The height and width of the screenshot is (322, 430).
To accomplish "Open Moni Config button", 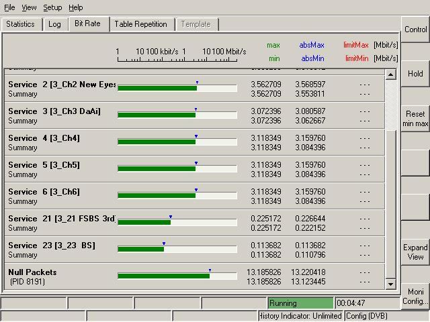I will coord(415,297).
